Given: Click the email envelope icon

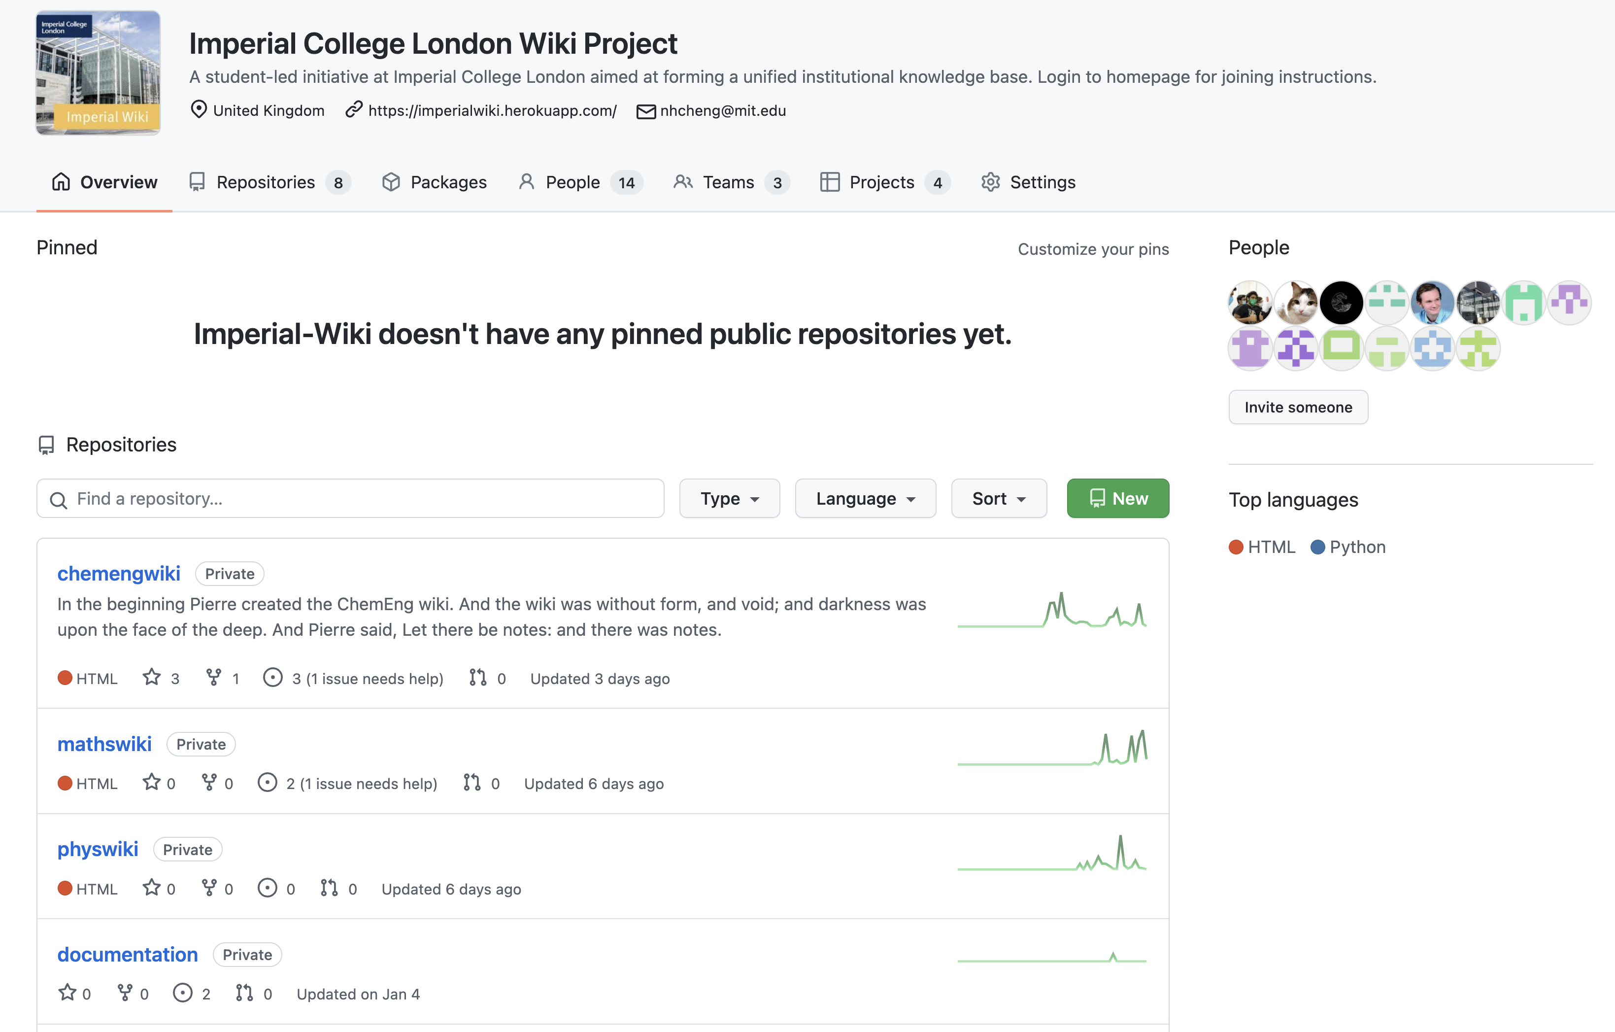Looking at the screenshot, I should coord(646,111).
